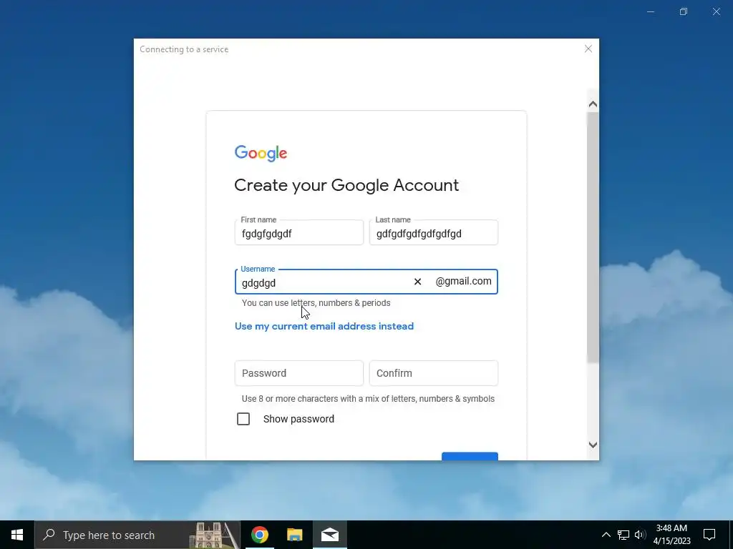Screen dimensions: 733x549
Task: Open File Explorer from the taskbar
Action: [x=294, y=535]
